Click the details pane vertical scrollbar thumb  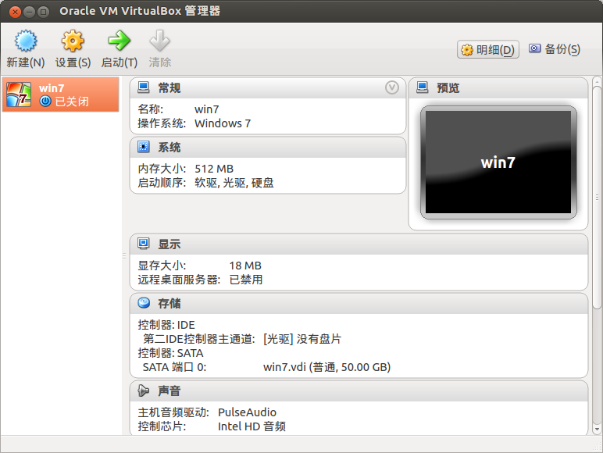[597, 198]
